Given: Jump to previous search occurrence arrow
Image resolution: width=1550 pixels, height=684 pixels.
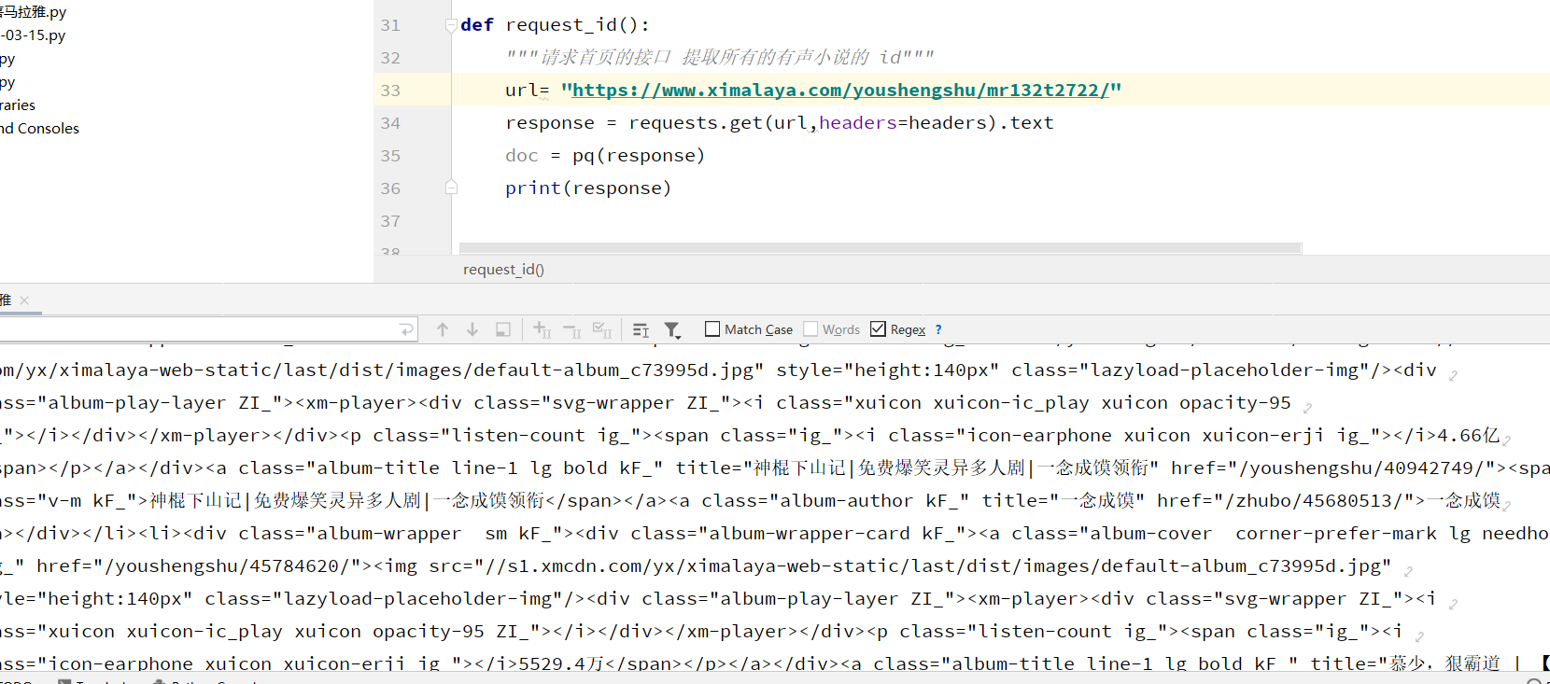Looking at the screenshot, I should (443, 329).
